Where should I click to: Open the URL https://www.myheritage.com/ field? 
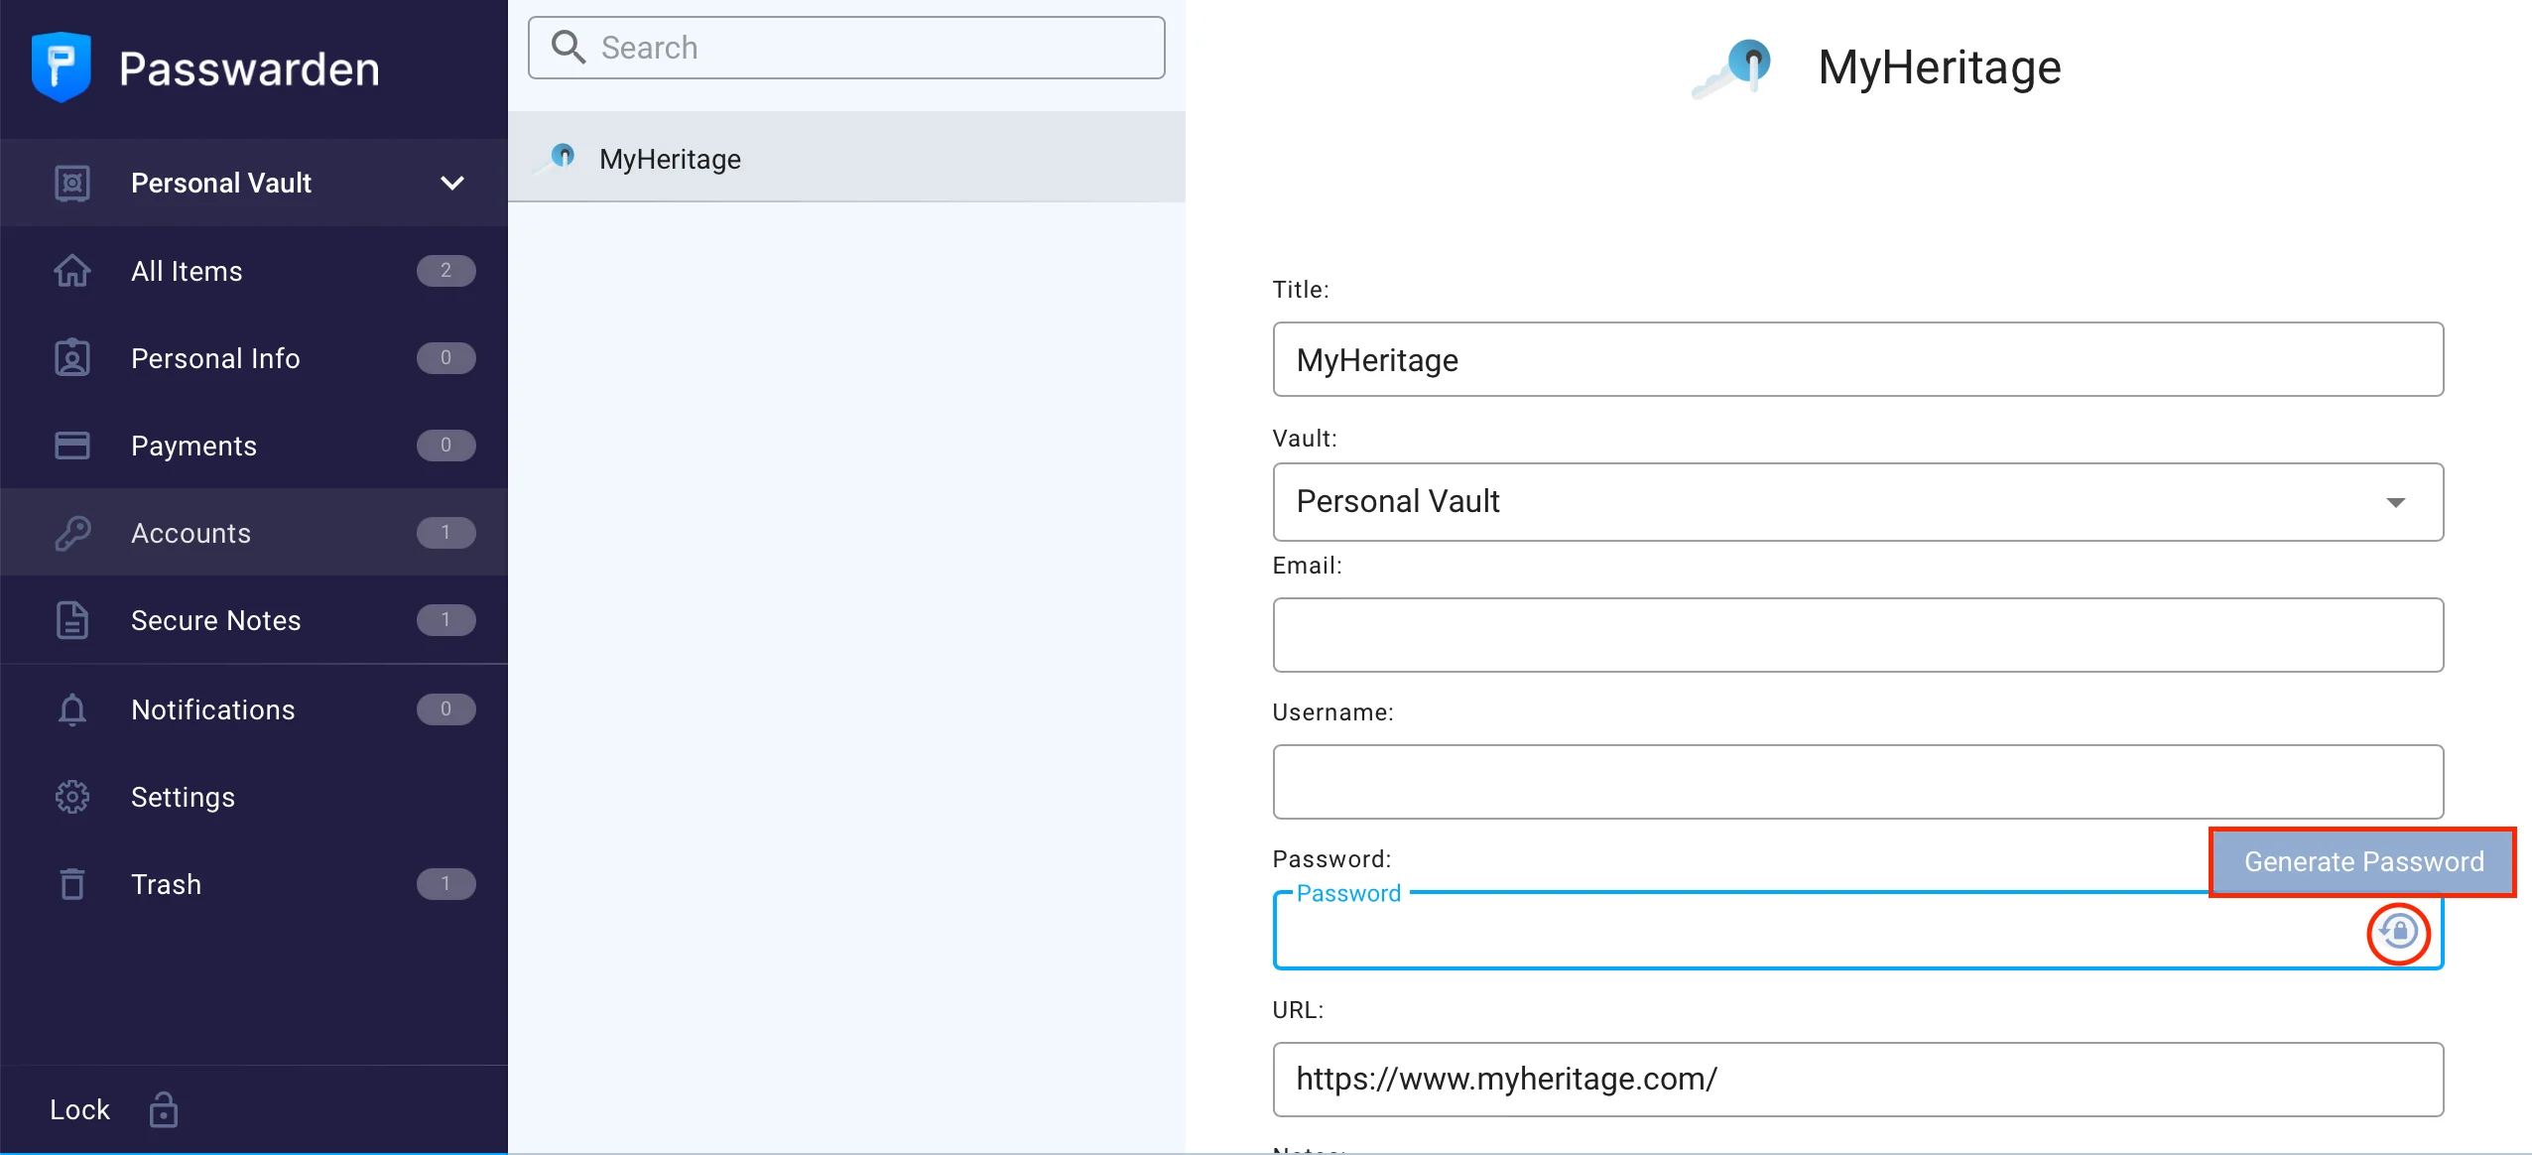point(1855,1079)
